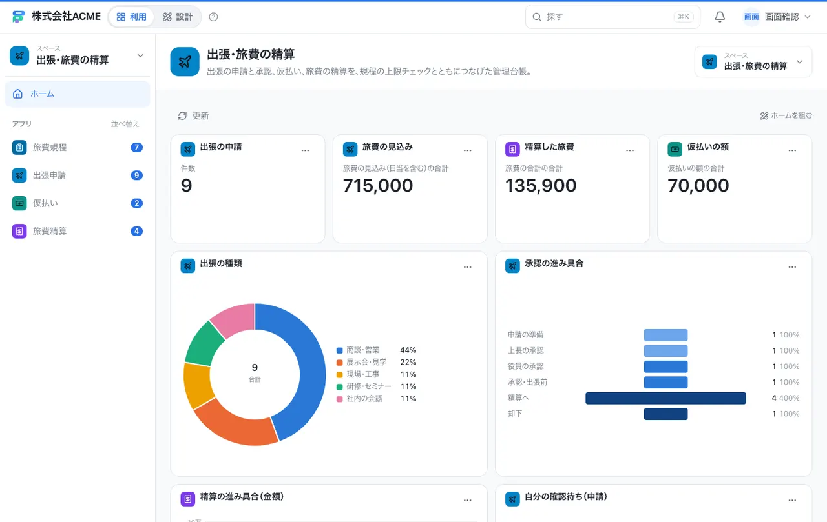This screenshot has width=827, height=522.
Task: Open 出張申請 app from sidebar list
Action: tap(78, 175)
